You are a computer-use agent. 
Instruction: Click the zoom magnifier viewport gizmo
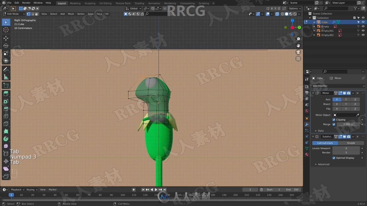click(x=298, y=39)
